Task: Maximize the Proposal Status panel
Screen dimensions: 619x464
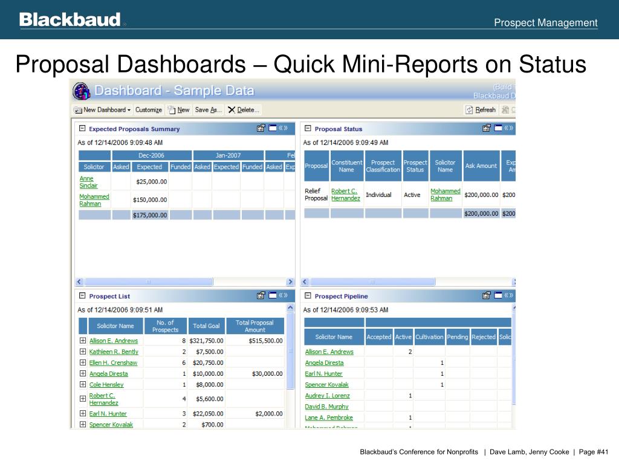Action: point(498,128)
